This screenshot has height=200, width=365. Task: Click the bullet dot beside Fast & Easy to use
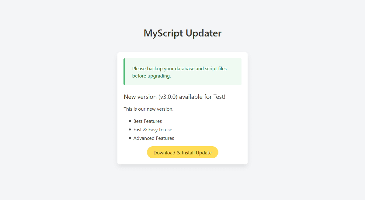[x=130, y=129]
